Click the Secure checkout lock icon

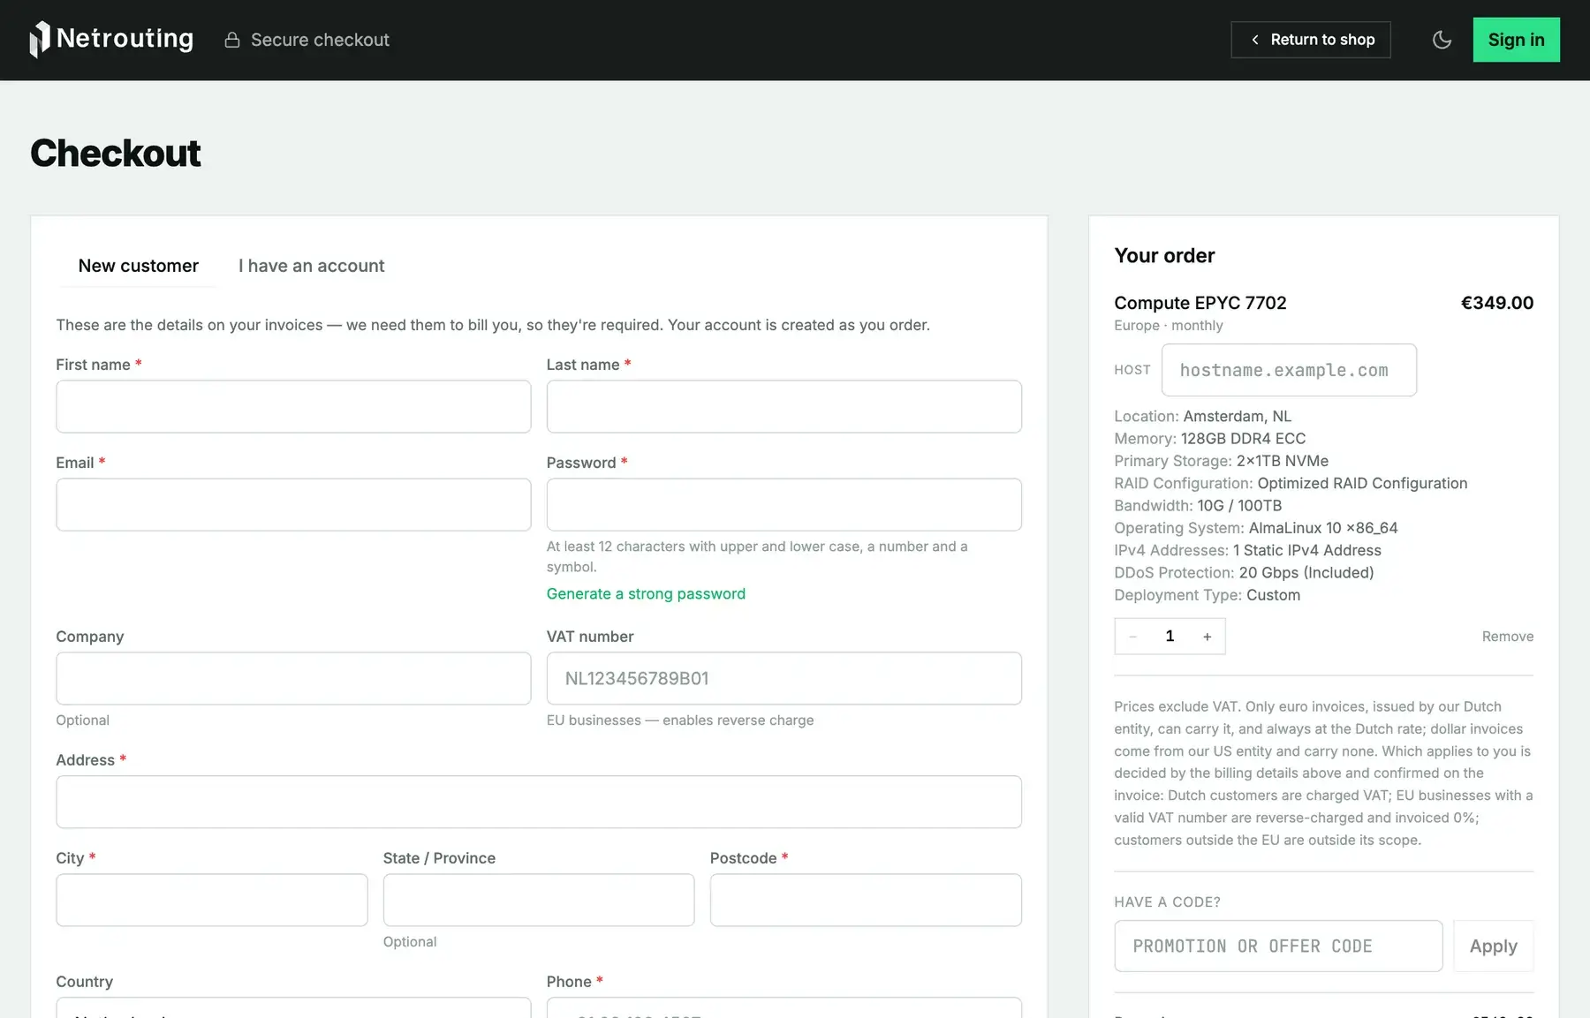point(232,40)
